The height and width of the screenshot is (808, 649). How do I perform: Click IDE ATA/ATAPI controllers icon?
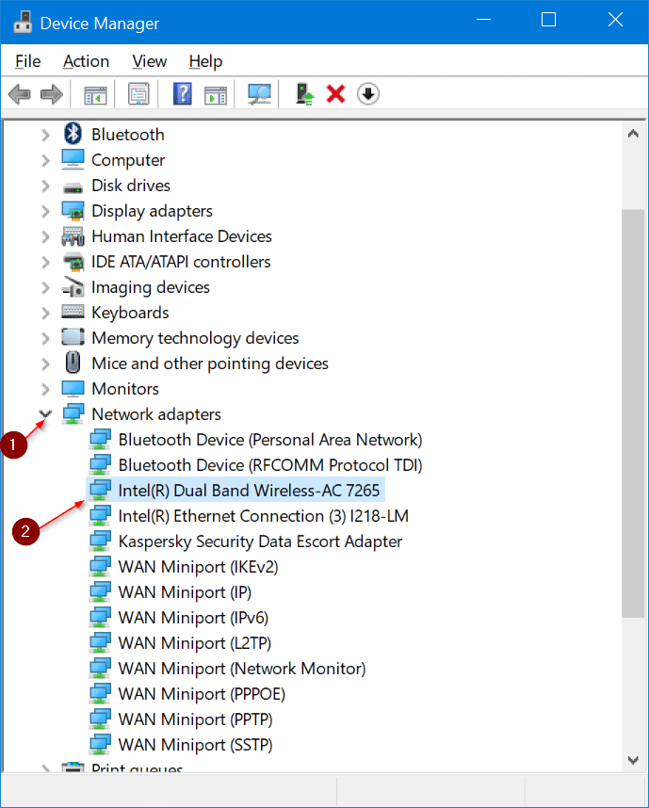click(73, 262)
